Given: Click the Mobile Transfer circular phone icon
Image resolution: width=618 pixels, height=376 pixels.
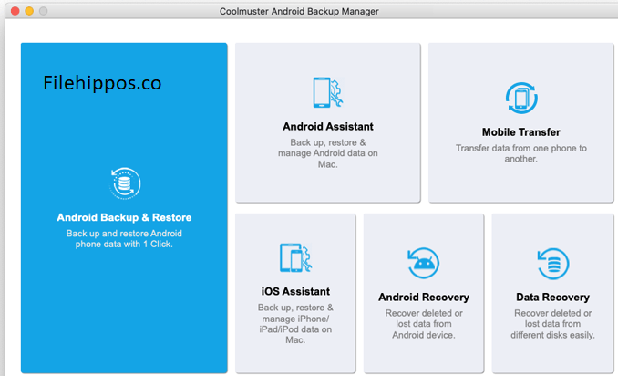Looking at the screenshot, I should tap(520, 97).
